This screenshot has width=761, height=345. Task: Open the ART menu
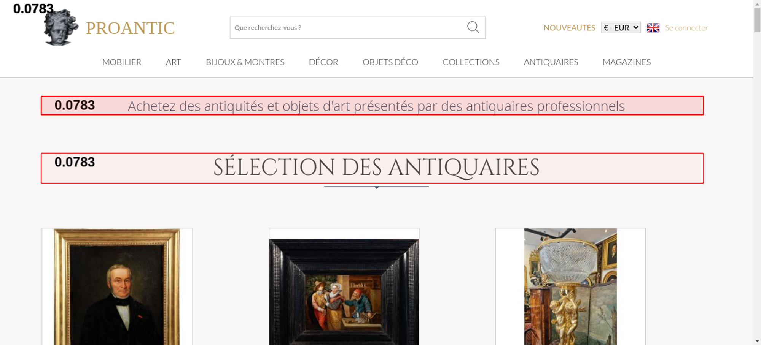174,62
